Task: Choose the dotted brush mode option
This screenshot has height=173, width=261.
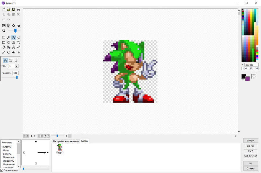Action: pos(11,61)
